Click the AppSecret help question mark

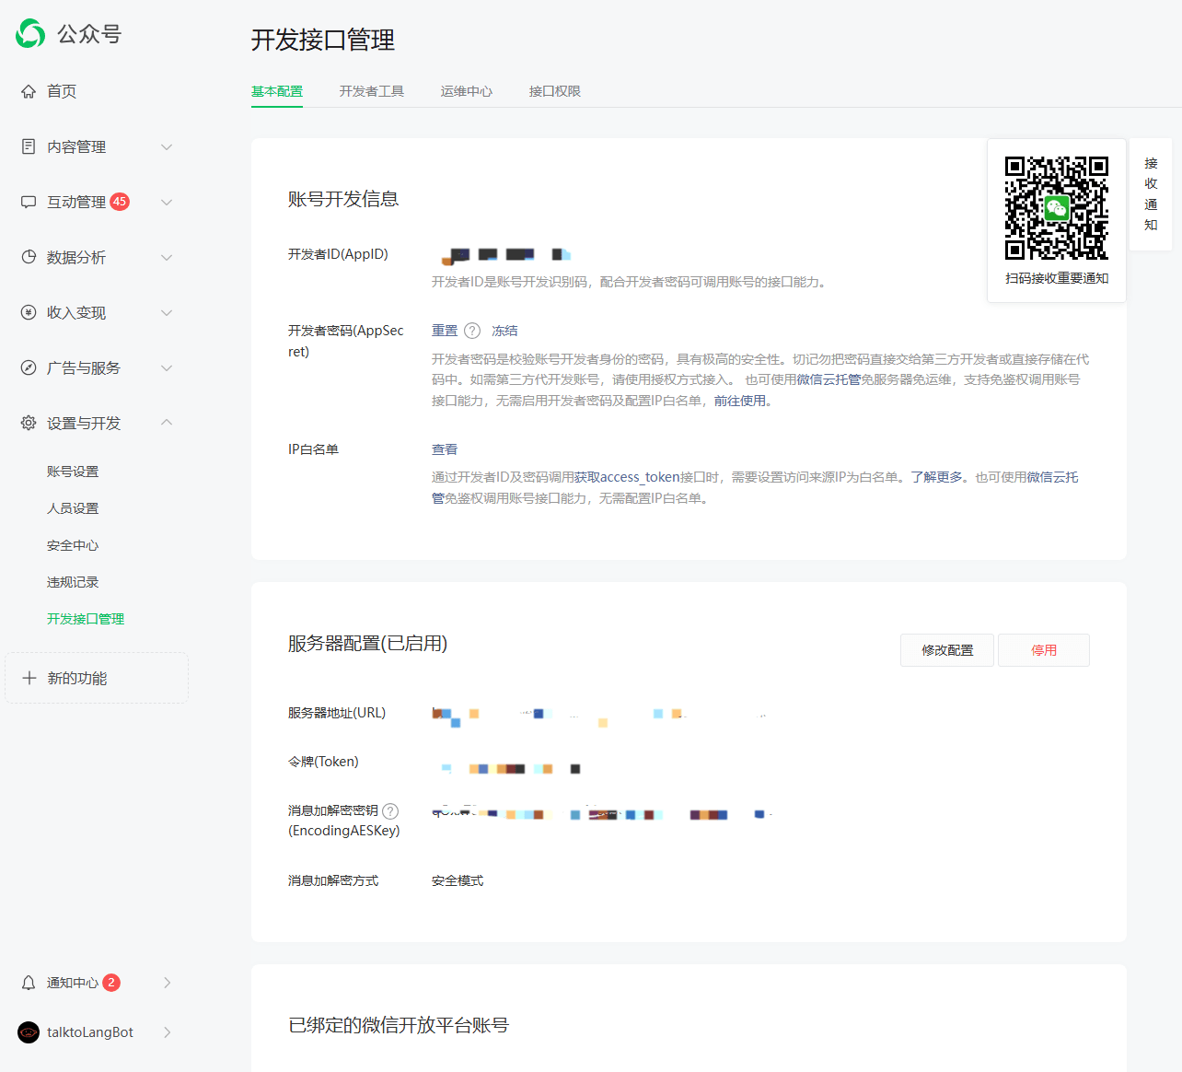(x=472, y=330)
